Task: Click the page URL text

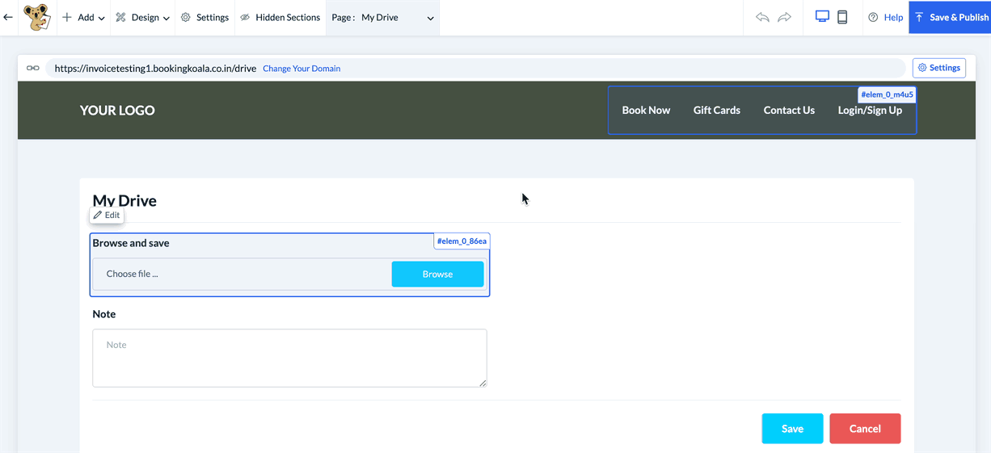Action: click(155, 69)
